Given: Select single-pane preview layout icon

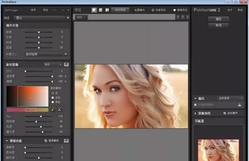Looking at the screenshot, I should click(94, 10).
